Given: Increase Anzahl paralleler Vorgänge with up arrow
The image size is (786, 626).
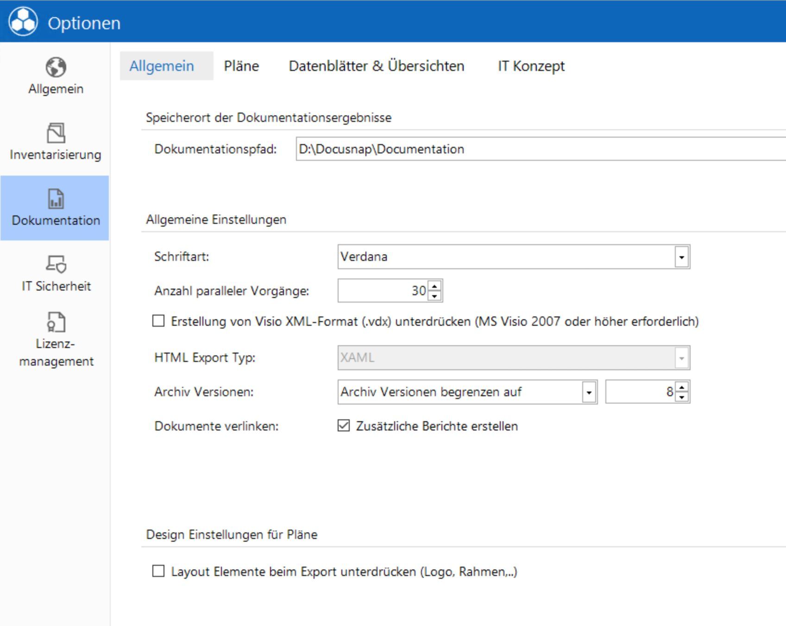Looking at the screenshot, I should point(434,286).
